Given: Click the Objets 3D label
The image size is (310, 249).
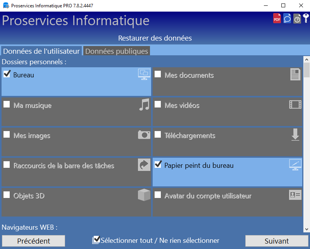Looking at the screenshot, I should [x=29, y=196].
